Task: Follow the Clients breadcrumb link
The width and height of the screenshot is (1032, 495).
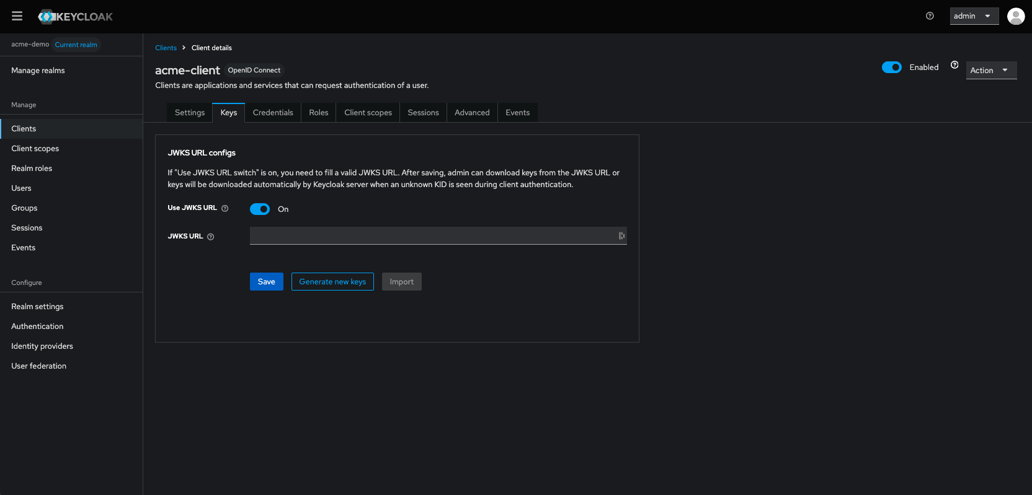Action: (x=166, y=48)
